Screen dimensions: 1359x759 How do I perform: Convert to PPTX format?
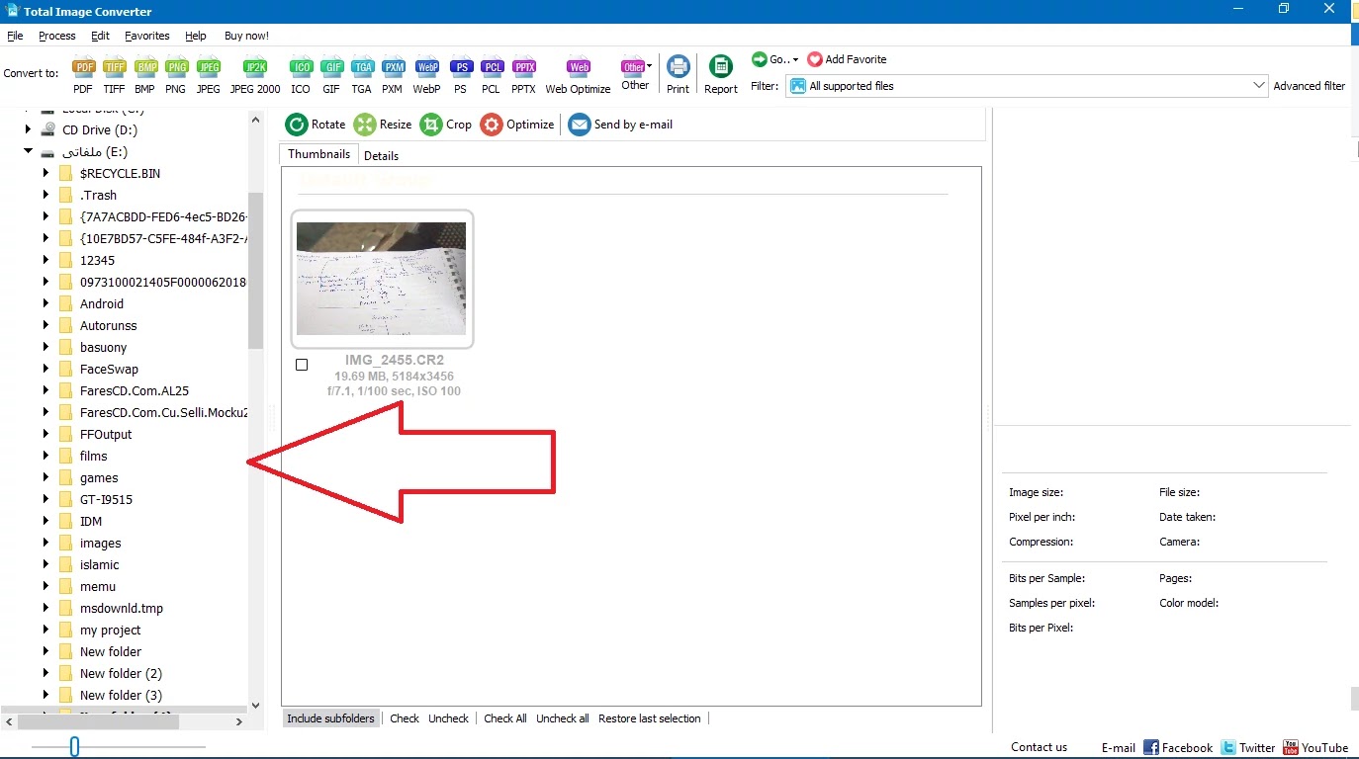click(x=523, y=76)
